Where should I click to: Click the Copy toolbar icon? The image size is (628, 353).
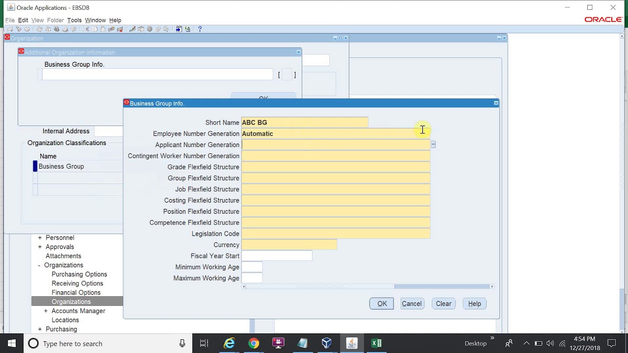pos(95,29)
